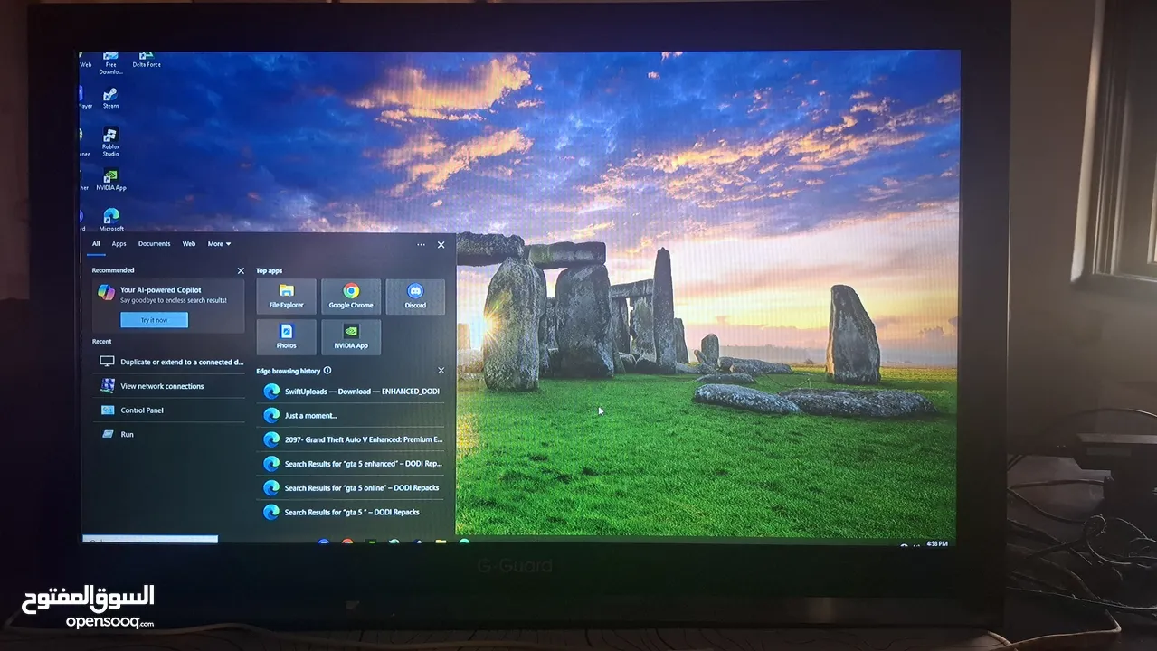Close the search panel

pos(441,244)
